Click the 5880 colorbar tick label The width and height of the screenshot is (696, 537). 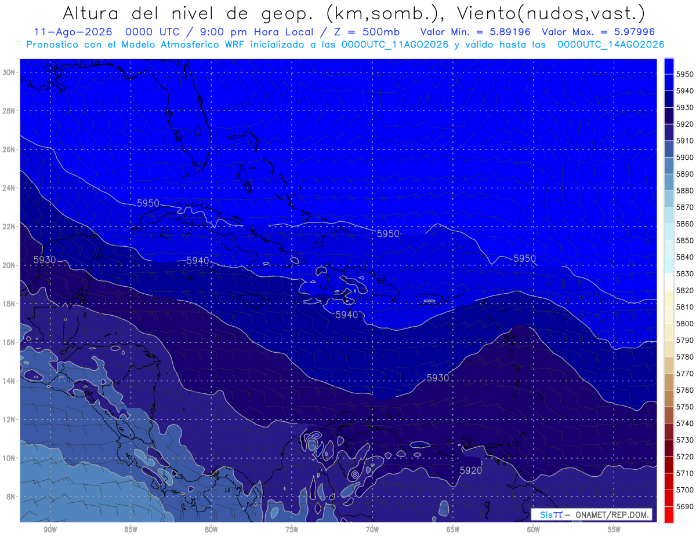[x=685, y=191]
